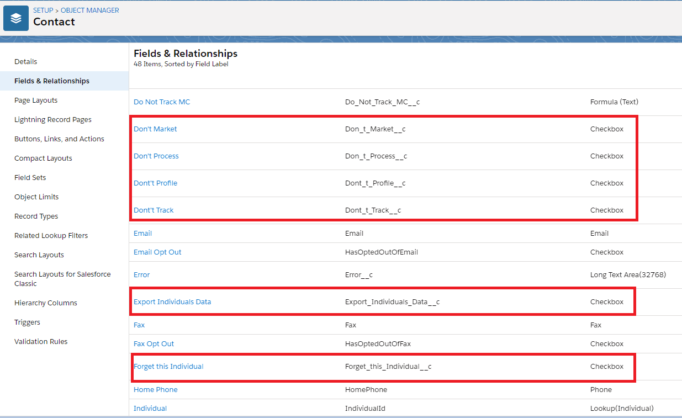682x418 pixels.
Task: Select Record Types in sidebar
Action: point(36,216)
